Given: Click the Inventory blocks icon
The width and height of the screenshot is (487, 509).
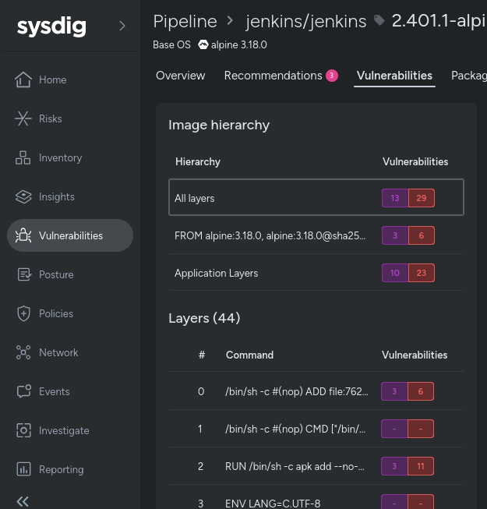Looking at the screenshot, I should tap(23, 157).
